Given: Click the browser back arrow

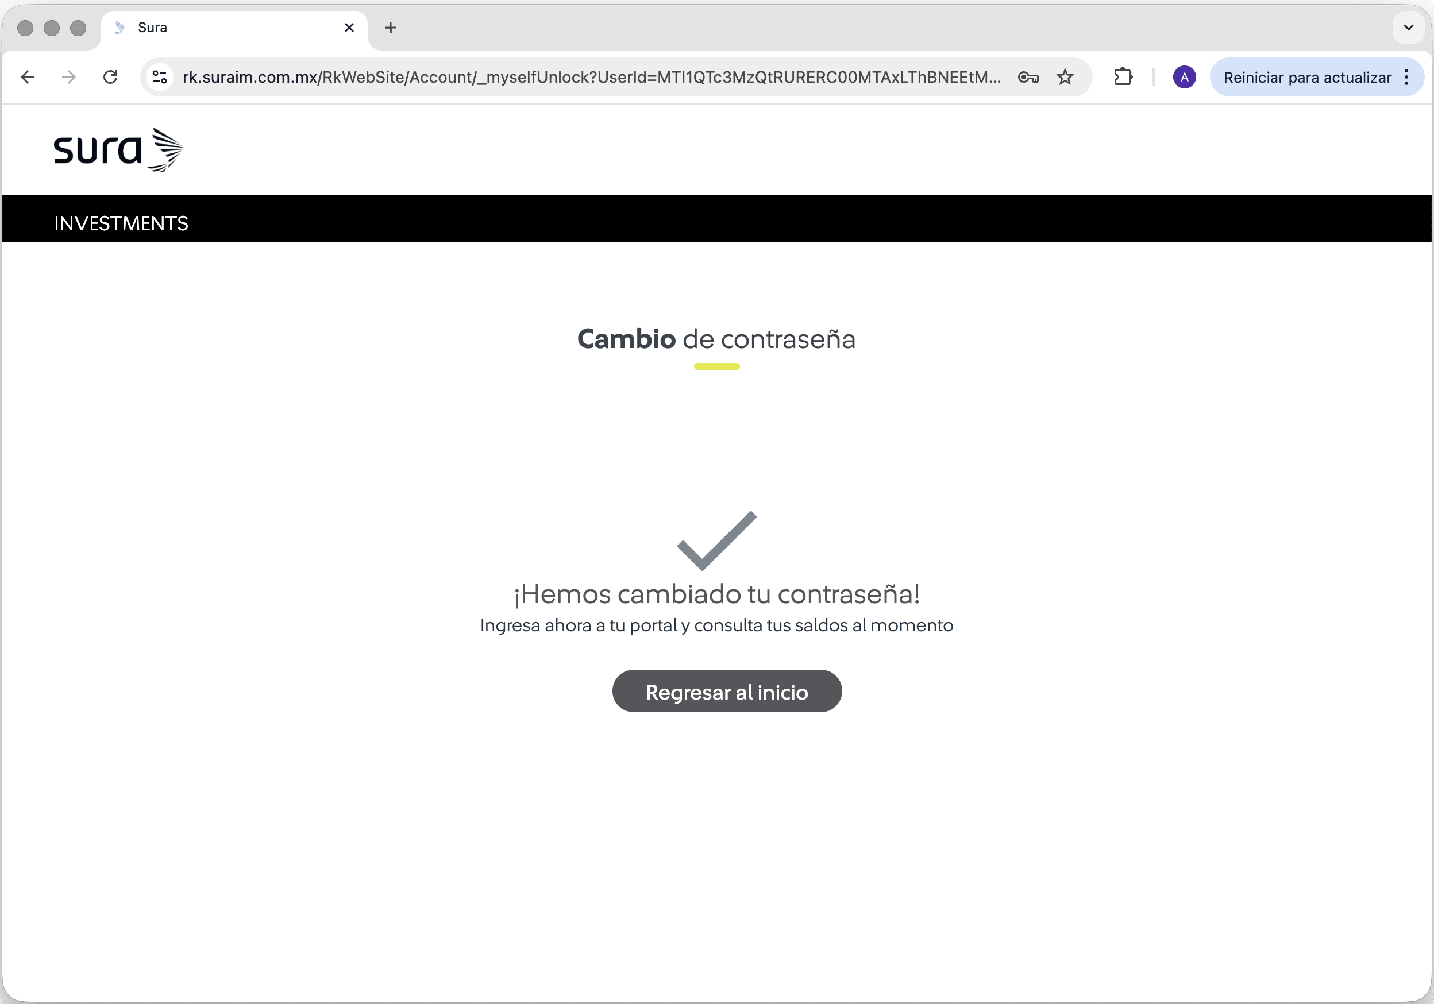Looking at the screenshot, I should point(28,77).
